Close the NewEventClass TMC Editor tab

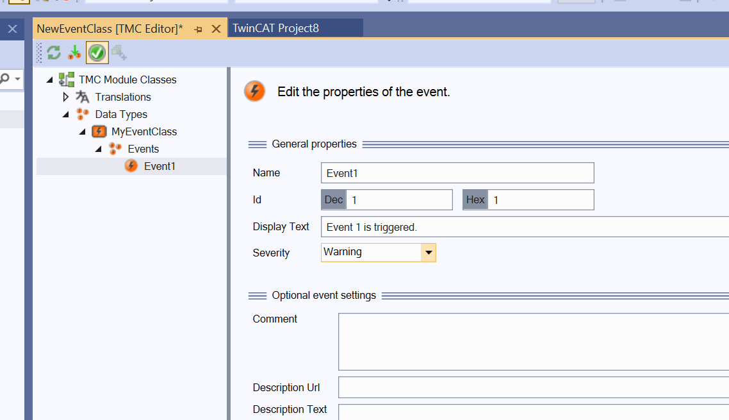[x=216, y=29]
